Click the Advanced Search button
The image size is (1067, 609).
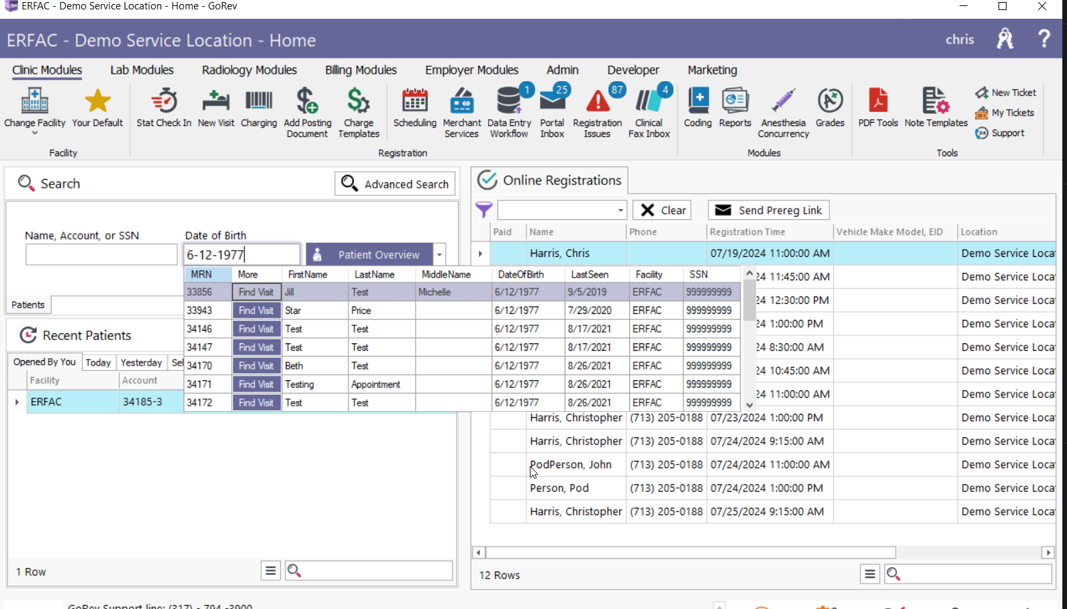[x=395, y=184]
